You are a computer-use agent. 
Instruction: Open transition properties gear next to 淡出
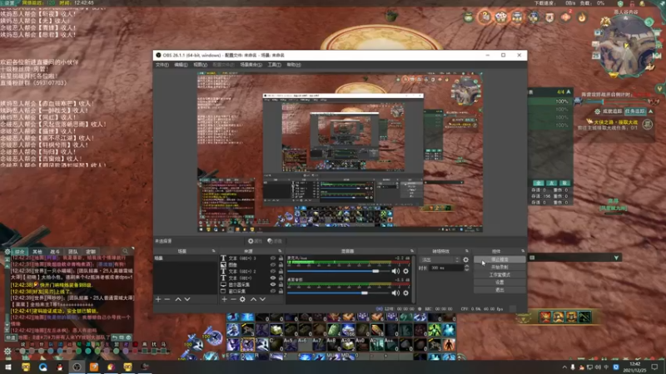[466, 259]
